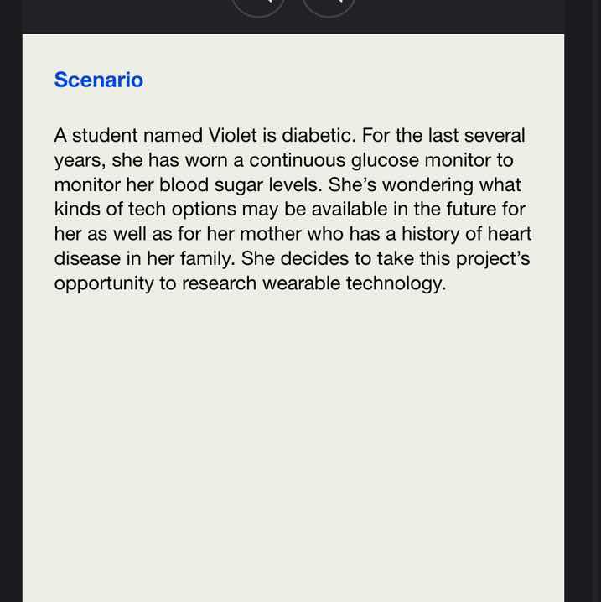Click the word family in the paragraph
The height and width of the screenshot is (602, 601).
pos(207,258)
